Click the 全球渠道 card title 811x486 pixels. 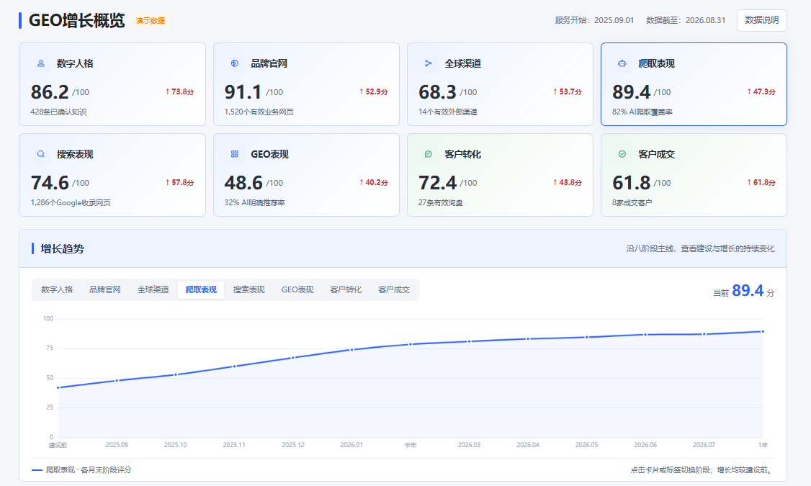click(463, 63)
